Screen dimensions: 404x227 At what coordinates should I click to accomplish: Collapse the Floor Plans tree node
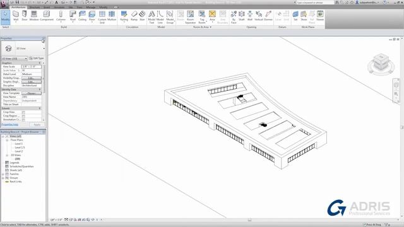7,140
